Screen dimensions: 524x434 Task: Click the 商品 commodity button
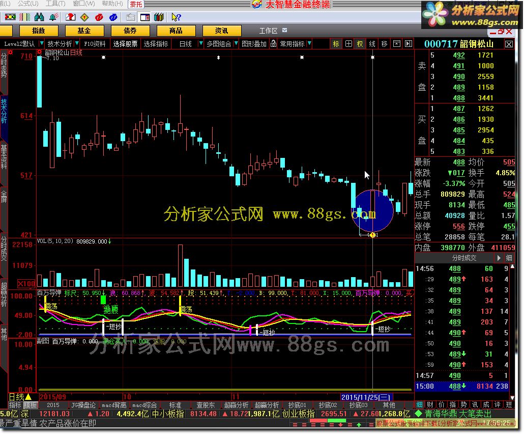[x=176, y=31]
